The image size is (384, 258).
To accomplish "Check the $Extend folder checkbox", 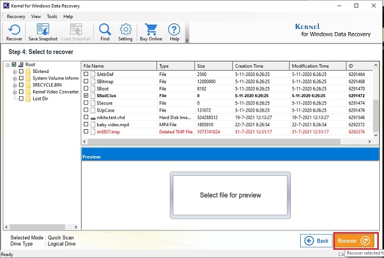I will pos(21,71).
